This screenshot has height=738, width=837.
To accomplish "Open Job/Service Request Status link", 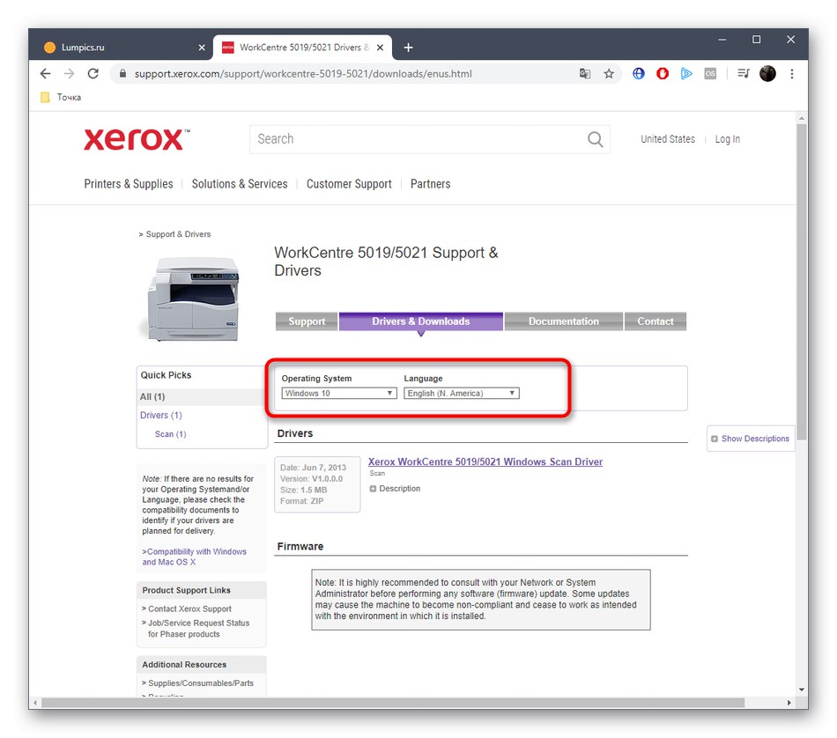I will click(198, 629).
